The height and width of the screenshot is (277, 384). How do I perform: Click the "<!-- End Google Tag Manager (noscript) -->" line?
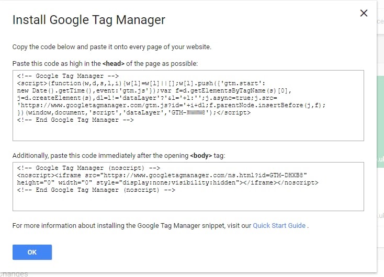point(96,190)
